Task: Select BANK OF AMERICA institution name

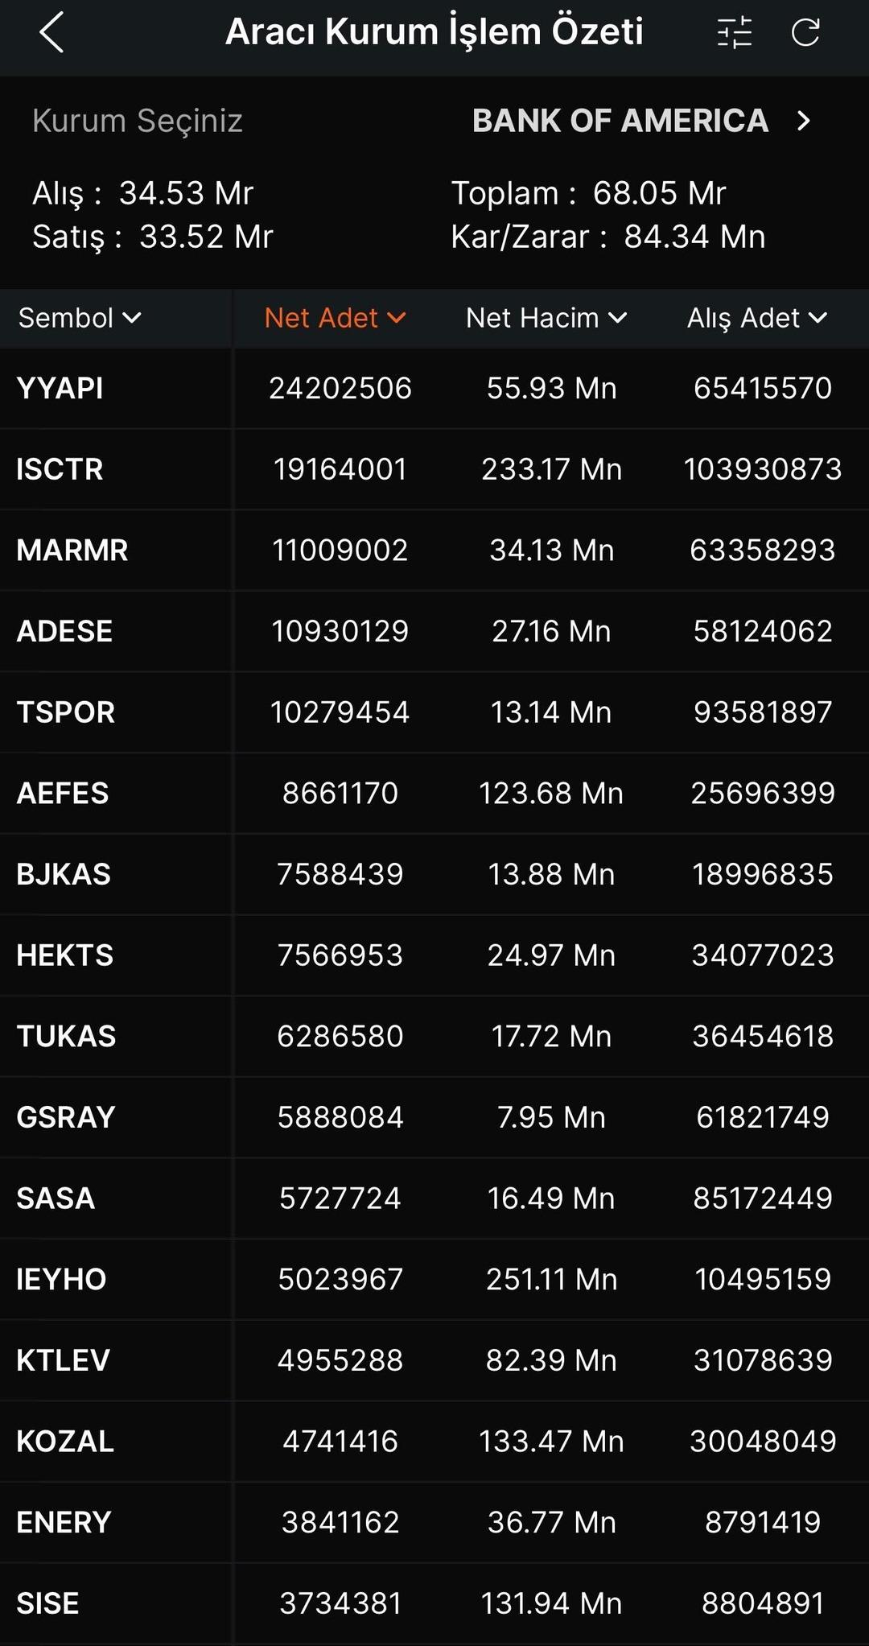Action: coord(620,121)
